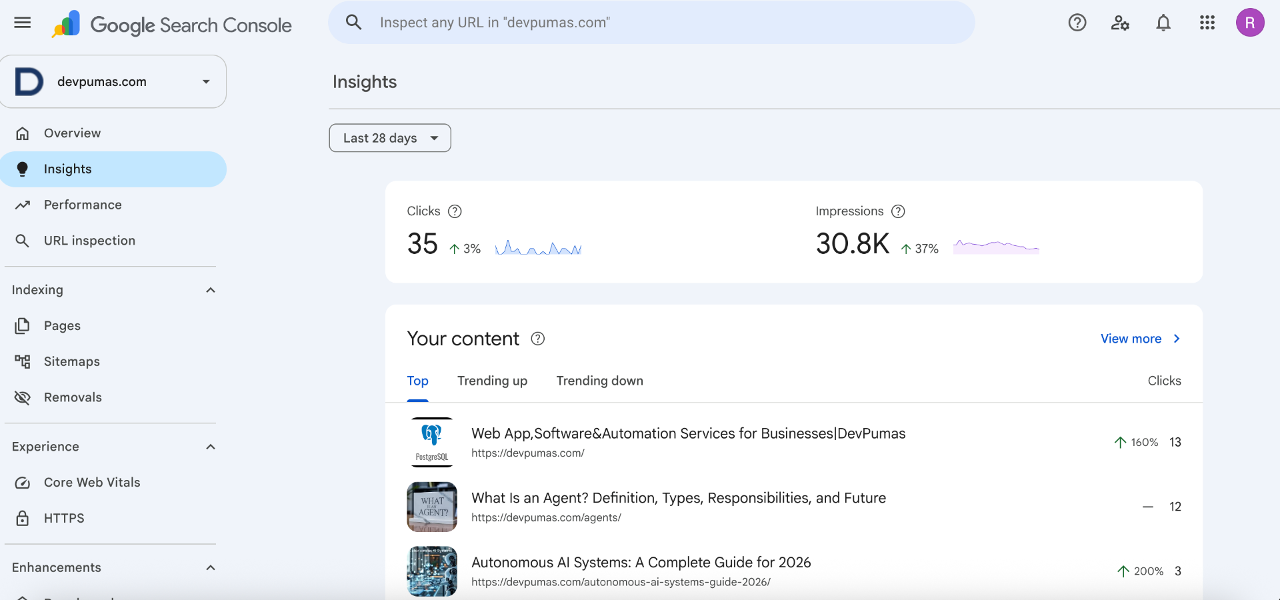The width and height of the screenshot is (1280, 600).
Task: Click the Overview home icon
Action: [23, 133]
